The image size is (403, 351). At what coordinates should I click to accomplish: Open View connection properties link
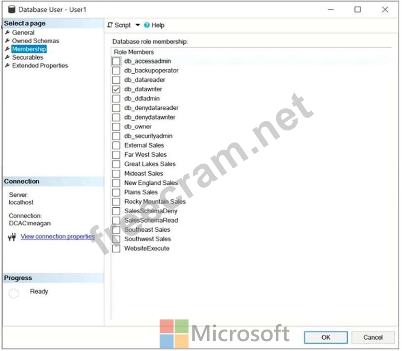[x=58, y=236]
